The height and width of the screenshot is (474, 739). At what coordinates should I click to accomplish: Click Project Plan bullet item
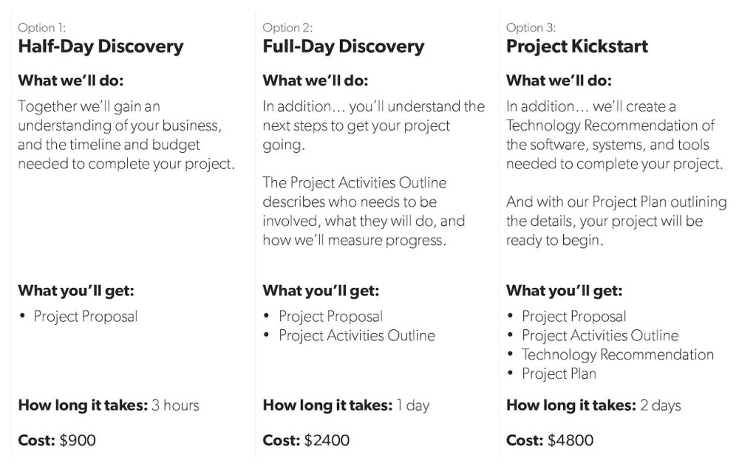559,374
